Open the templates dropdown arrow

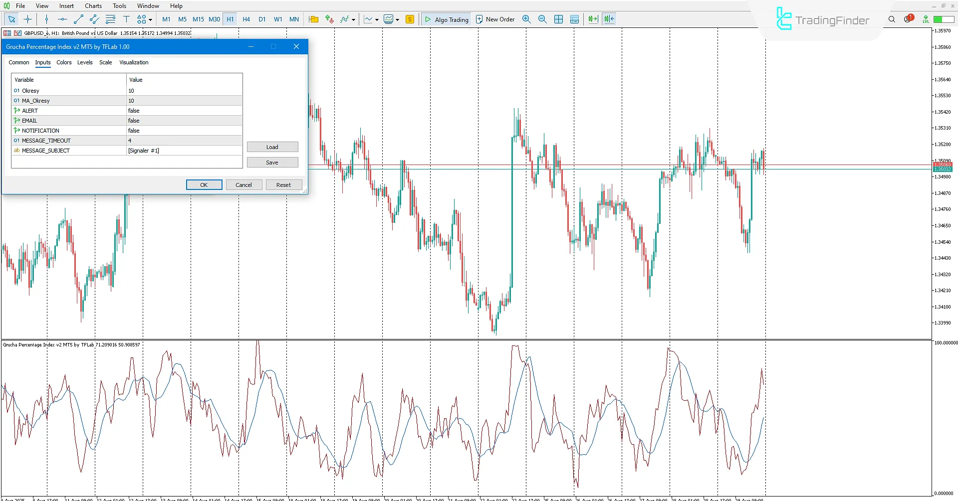coord(397,19)
